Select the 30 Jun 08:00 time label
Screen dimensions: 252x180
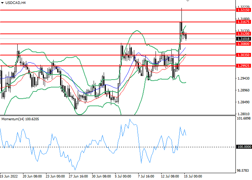point(101,176)
